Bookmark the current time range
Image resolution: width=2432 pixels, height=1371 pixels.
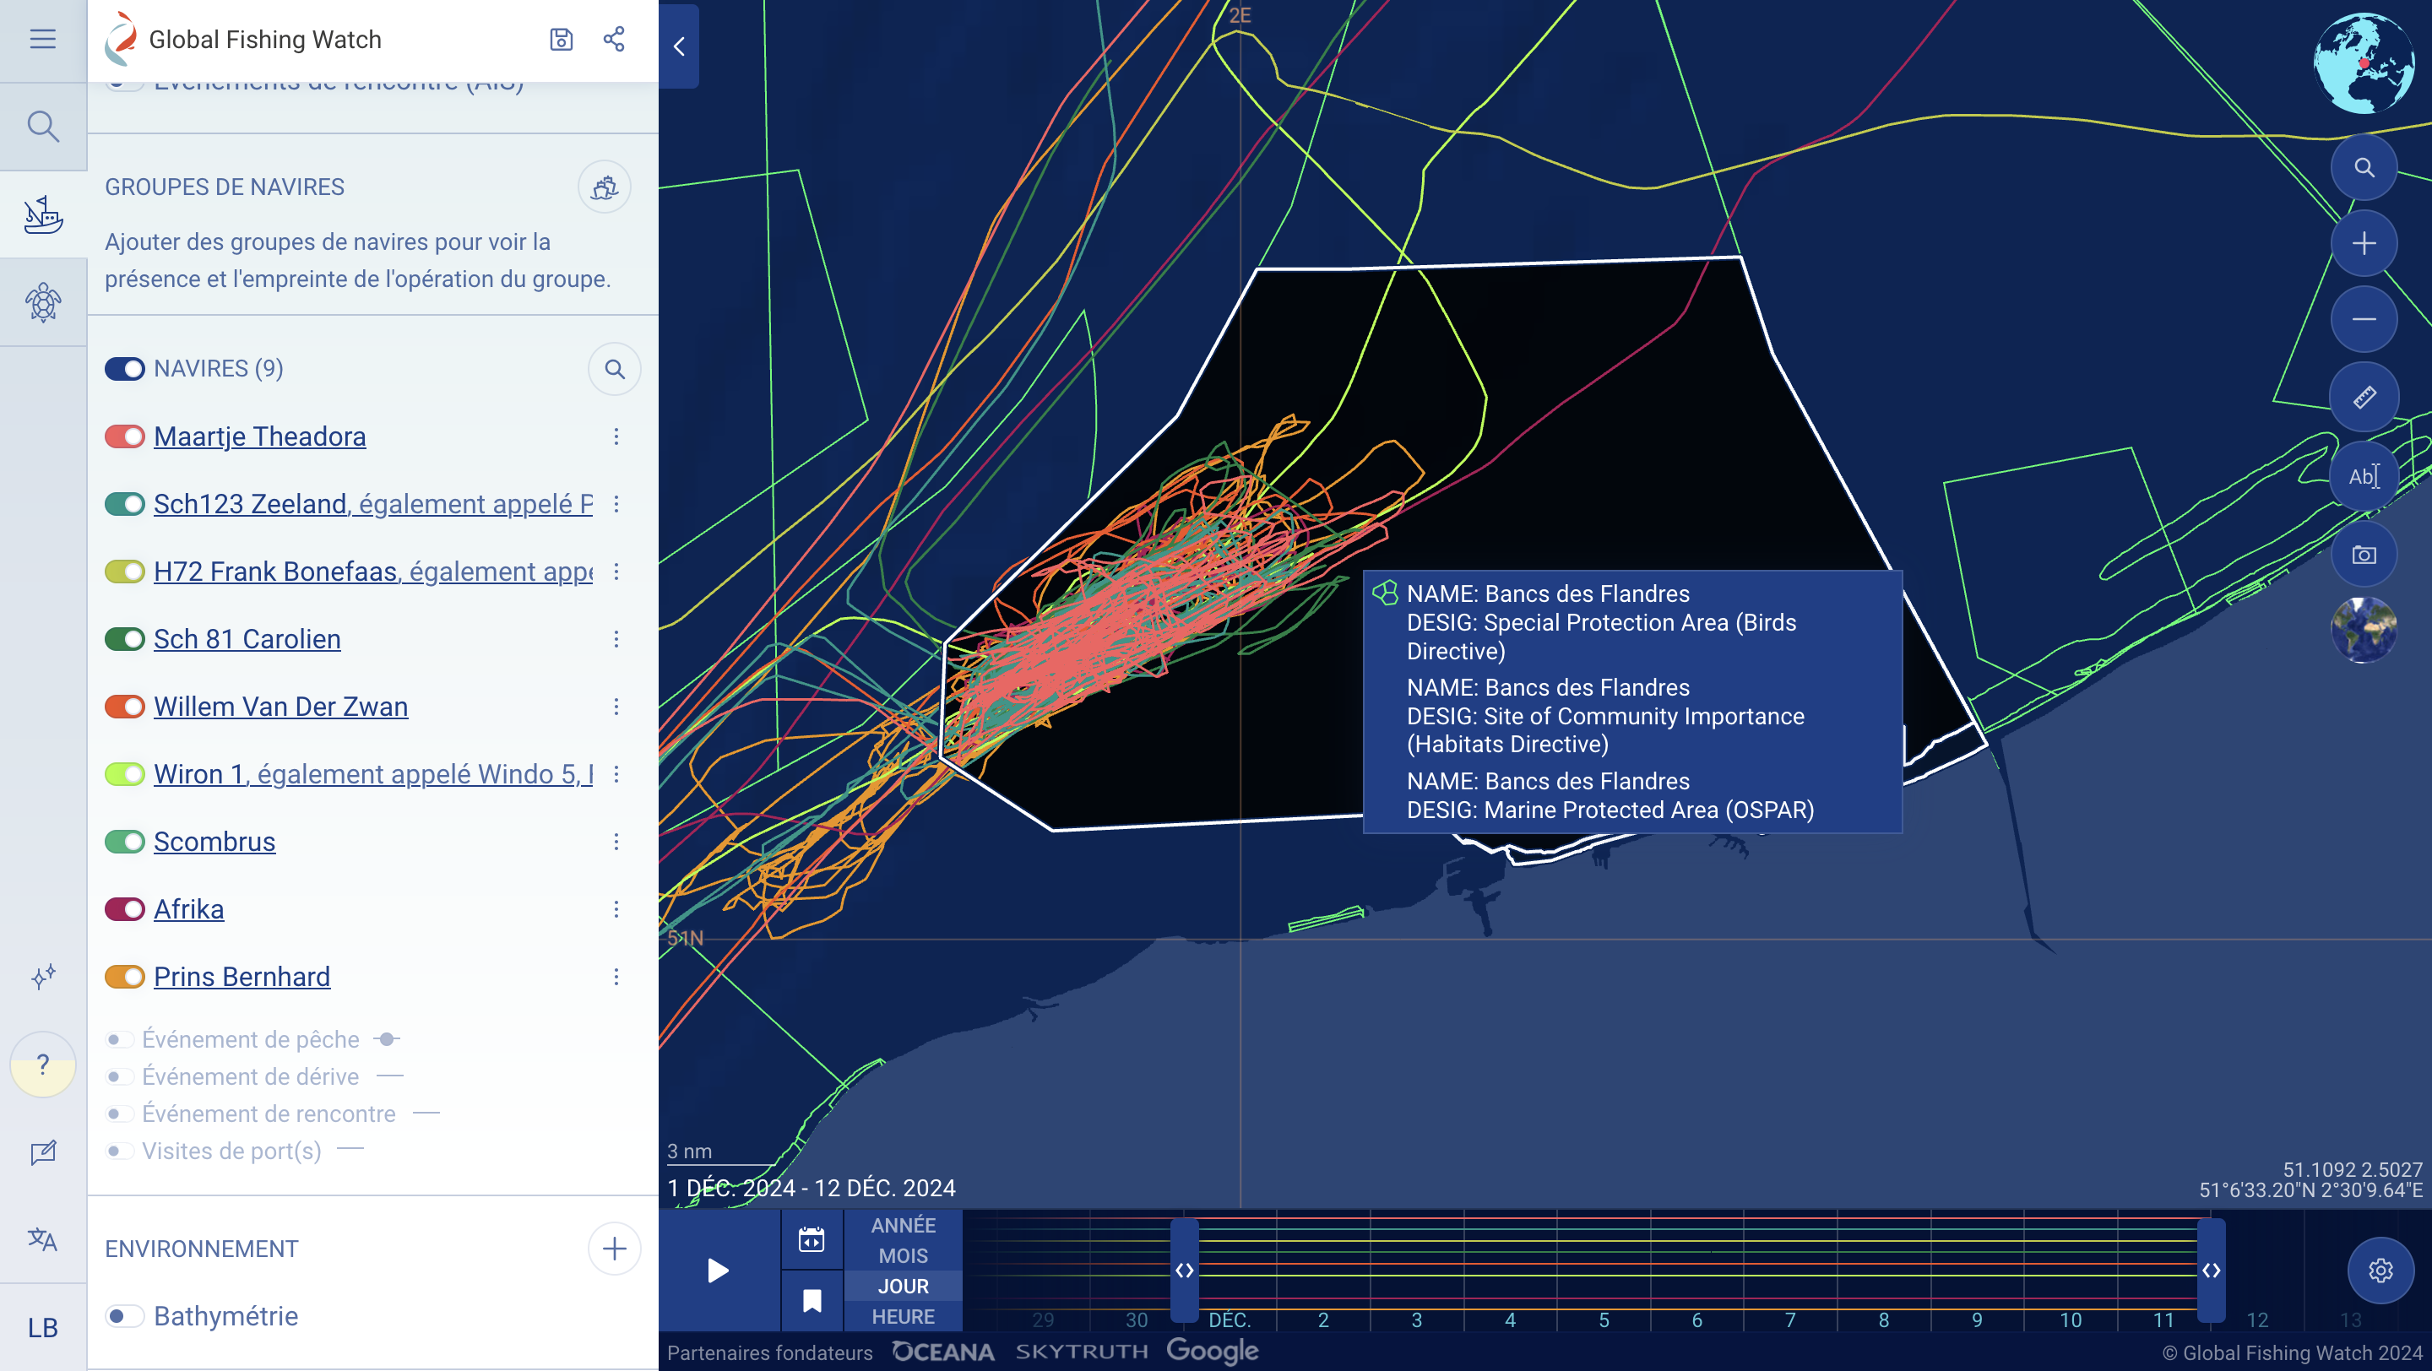(x=811, y=1301)
